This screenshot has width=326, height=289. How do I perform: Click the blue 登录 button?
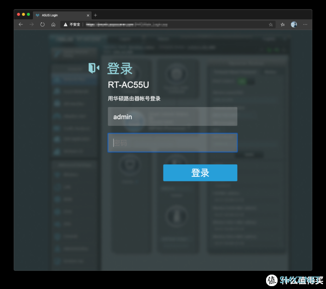pos(200,173)
